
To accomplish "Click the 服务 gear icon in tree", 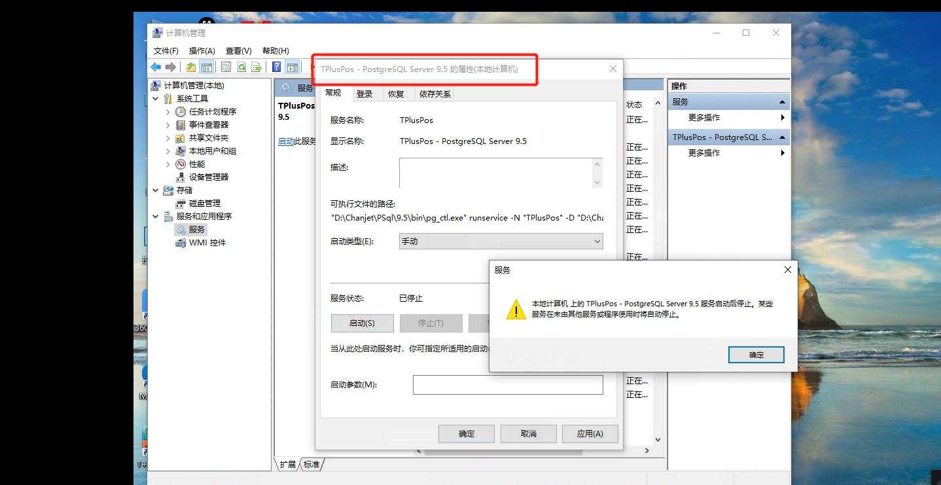I will pos(181,230).
